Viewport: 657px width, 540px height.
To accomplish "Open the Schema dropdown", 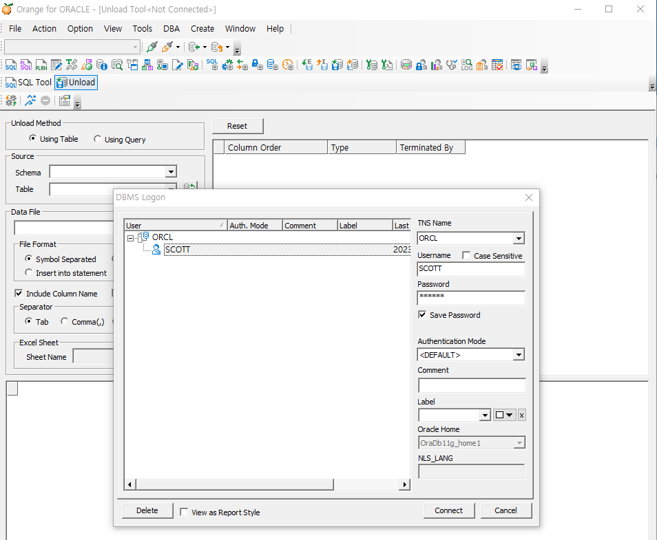I will pyautogui.click(x=171, y=171).
